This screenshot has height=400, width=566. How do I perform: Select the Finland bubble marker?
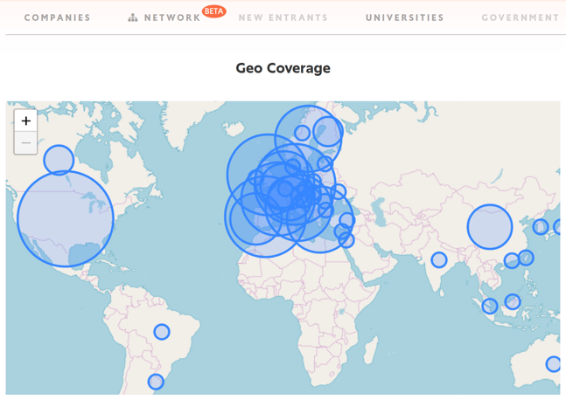pyautogui.click(x=328, y=132)
